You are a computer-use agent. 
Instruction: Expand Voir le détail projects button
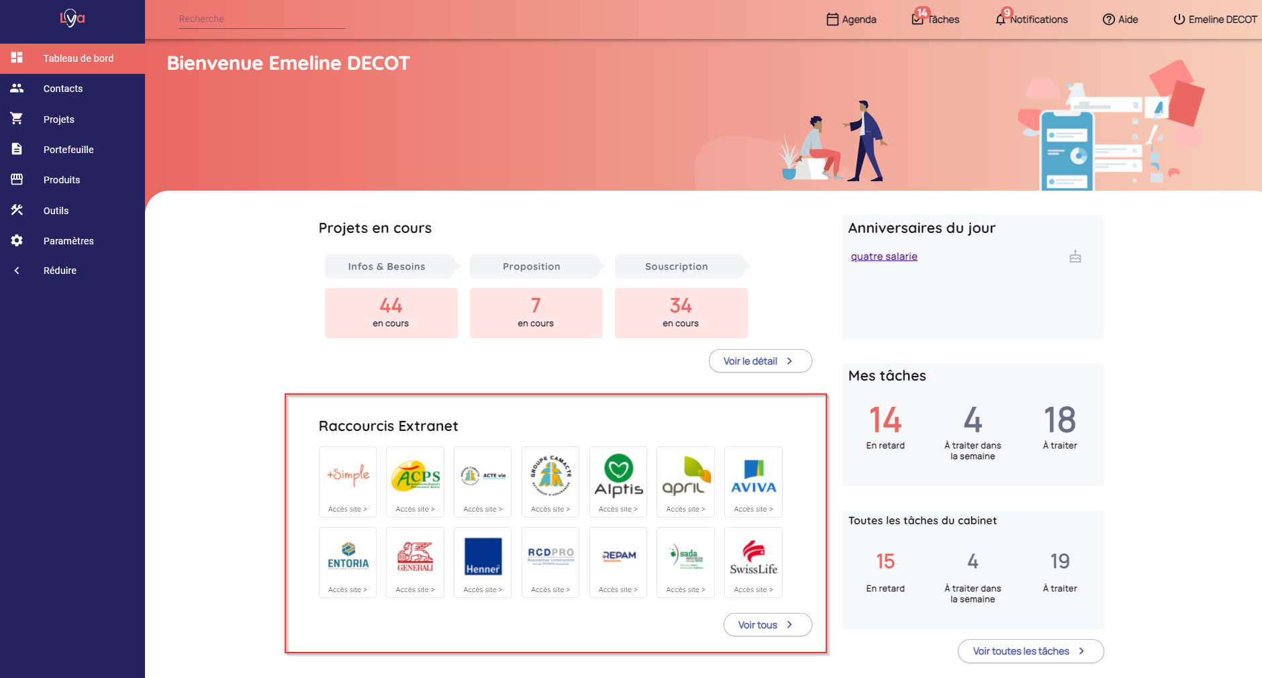point(760,361)
